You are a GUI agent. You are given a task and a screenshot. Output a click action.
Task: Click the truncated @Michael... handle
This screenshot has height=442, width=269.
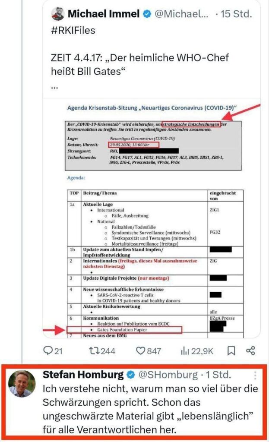click(x=183, y=14)
